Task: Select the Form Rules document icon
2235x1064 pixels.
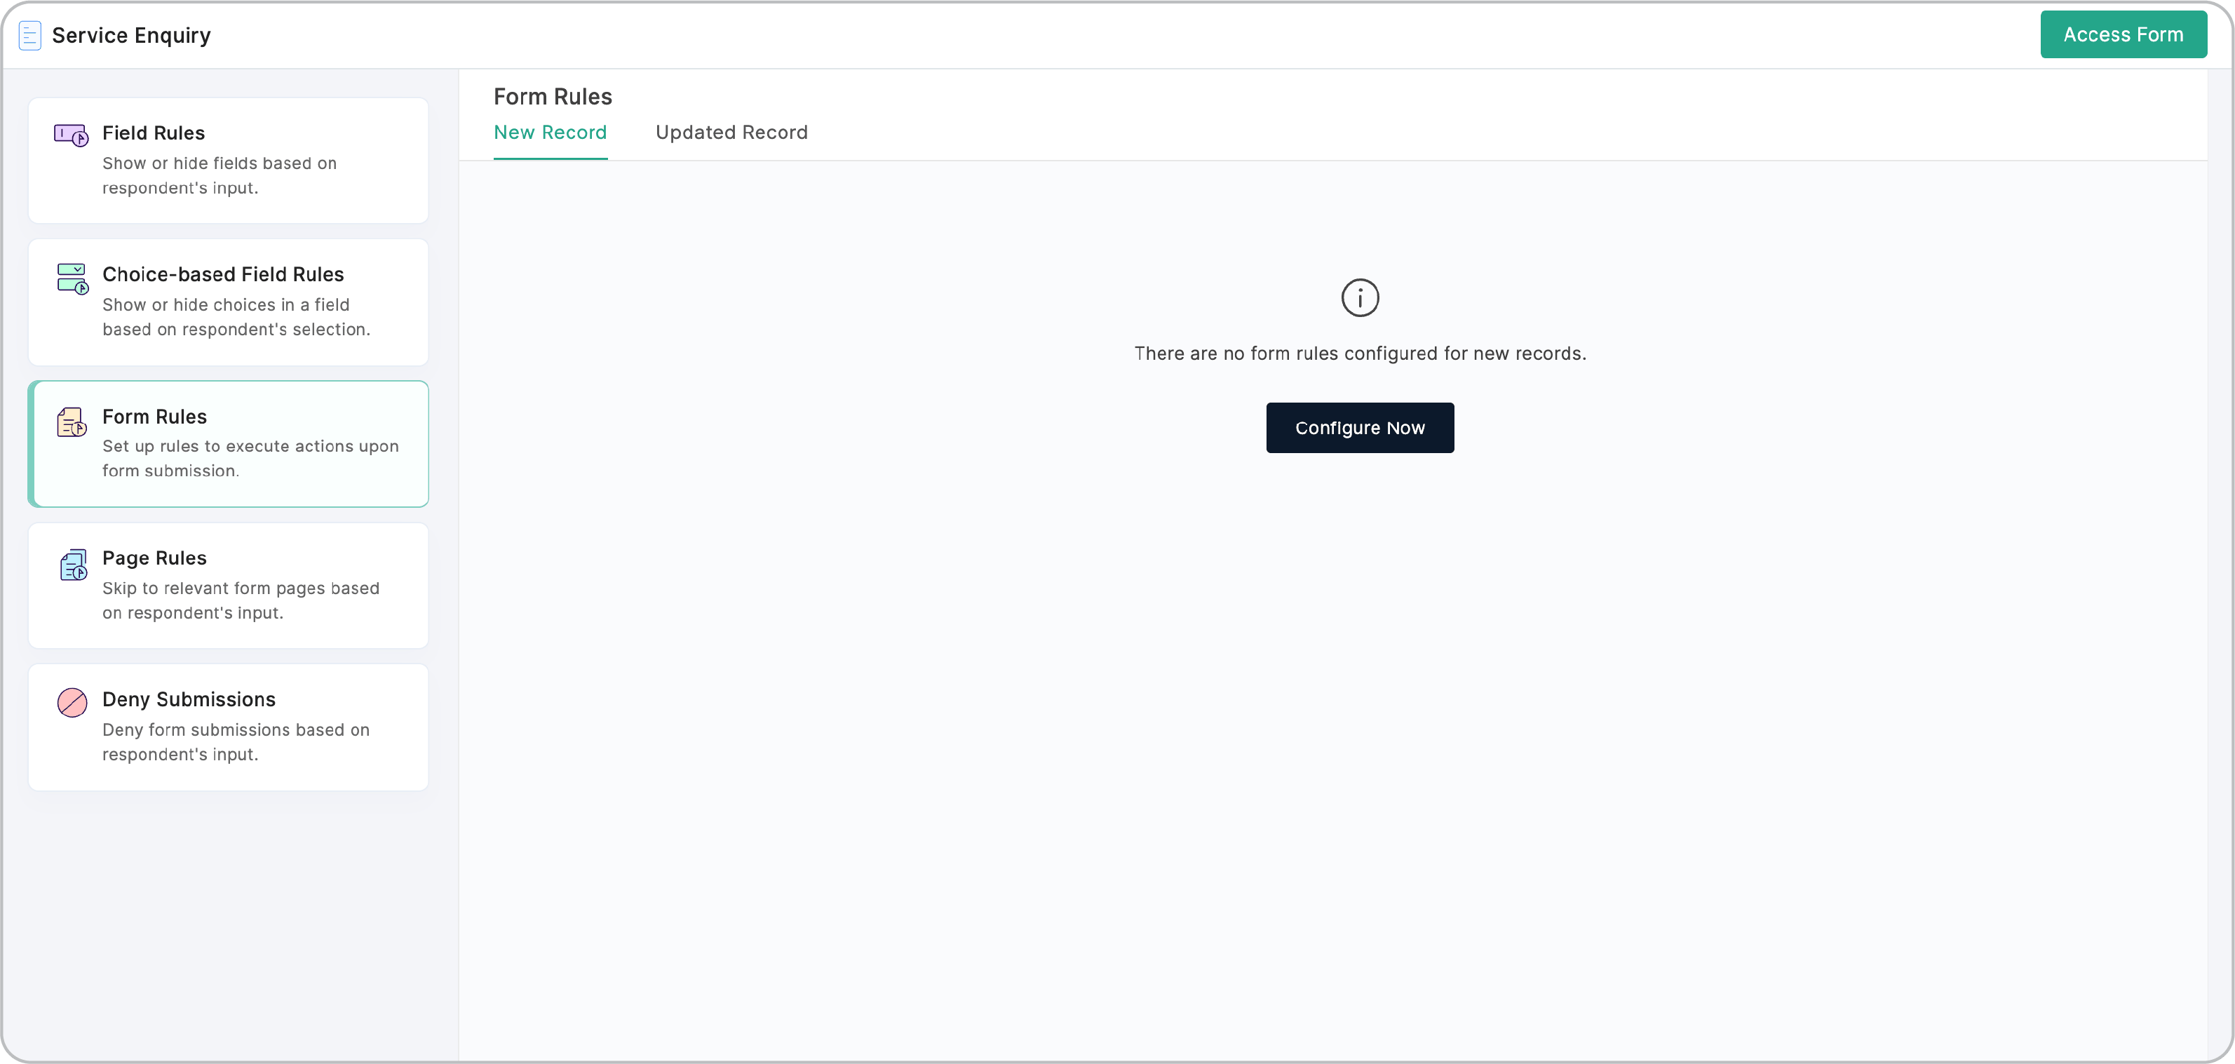Action: pyautogui.click(x=71, y=423)
